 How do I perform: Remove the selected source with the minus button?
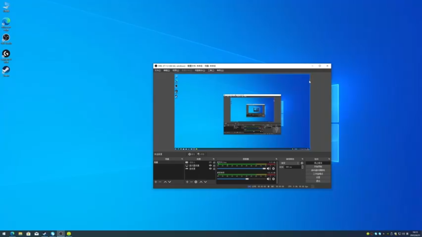coord(191,182)
